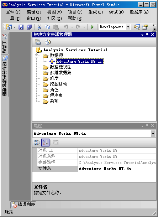Select the 程序集 folder

(56, 95)
